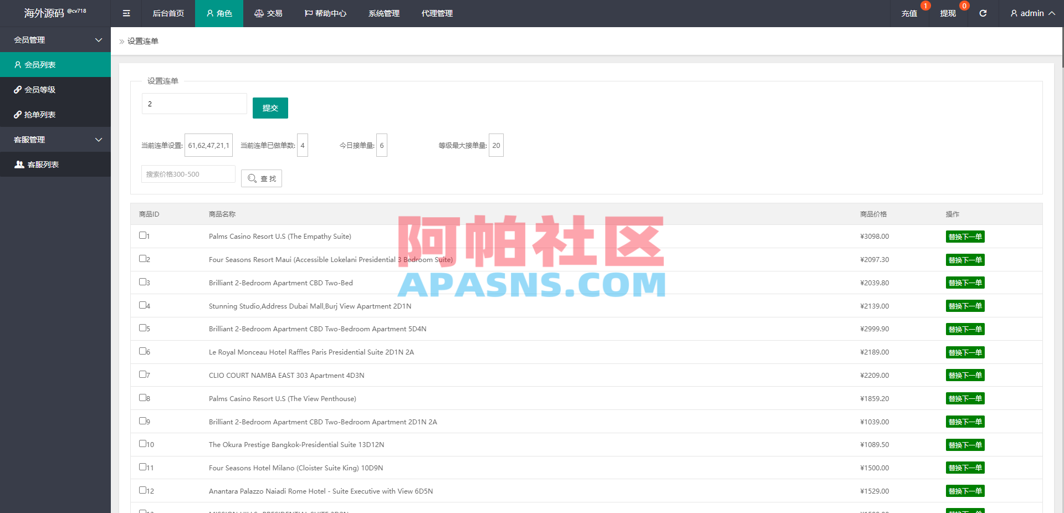This screenshot has height=513, width=1064.
Task: Click 替换下一单 for Palms Casino Resort
Action: (x=965, y=236)
